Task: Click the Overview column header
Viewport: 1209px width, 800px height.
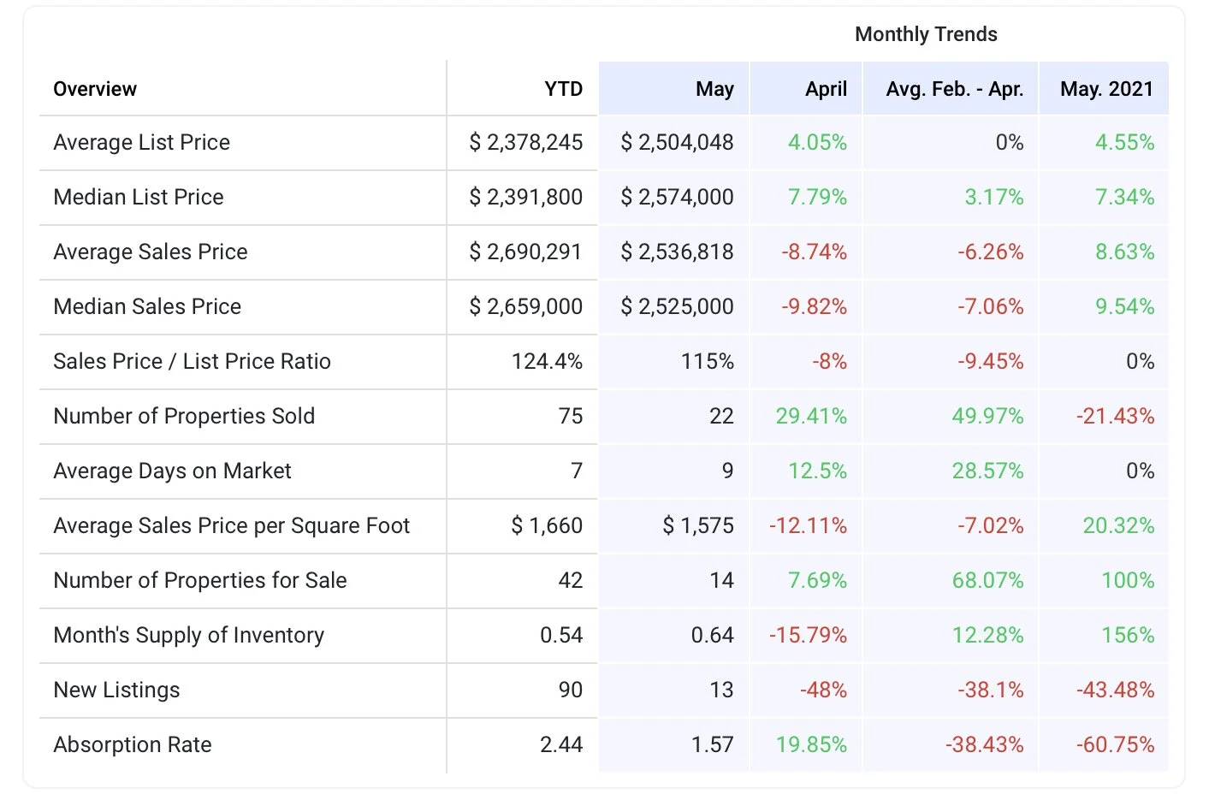Action: point(95,89)
